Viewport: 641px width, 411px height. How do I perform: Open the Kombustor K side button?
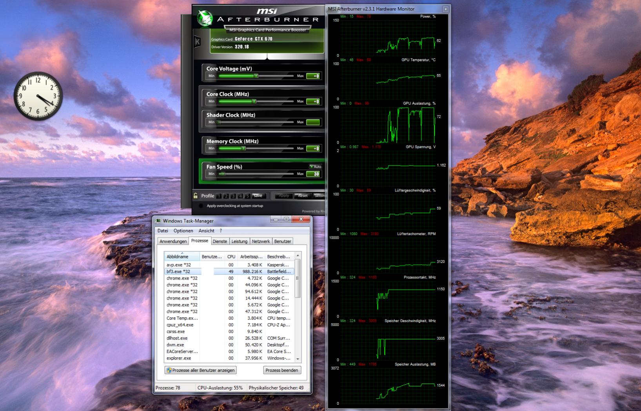(x=197, y=42)
